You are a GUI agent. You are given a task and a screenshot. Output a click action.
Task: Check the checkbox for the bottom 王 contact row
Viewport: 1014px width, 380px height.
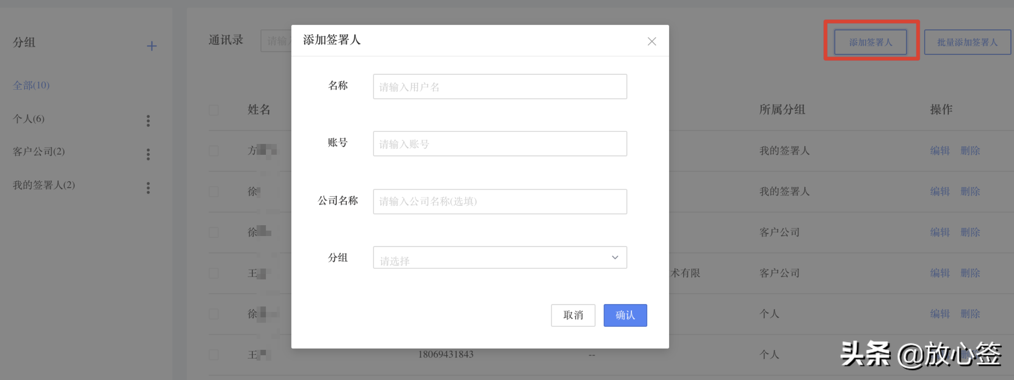(x=214, y=354)
